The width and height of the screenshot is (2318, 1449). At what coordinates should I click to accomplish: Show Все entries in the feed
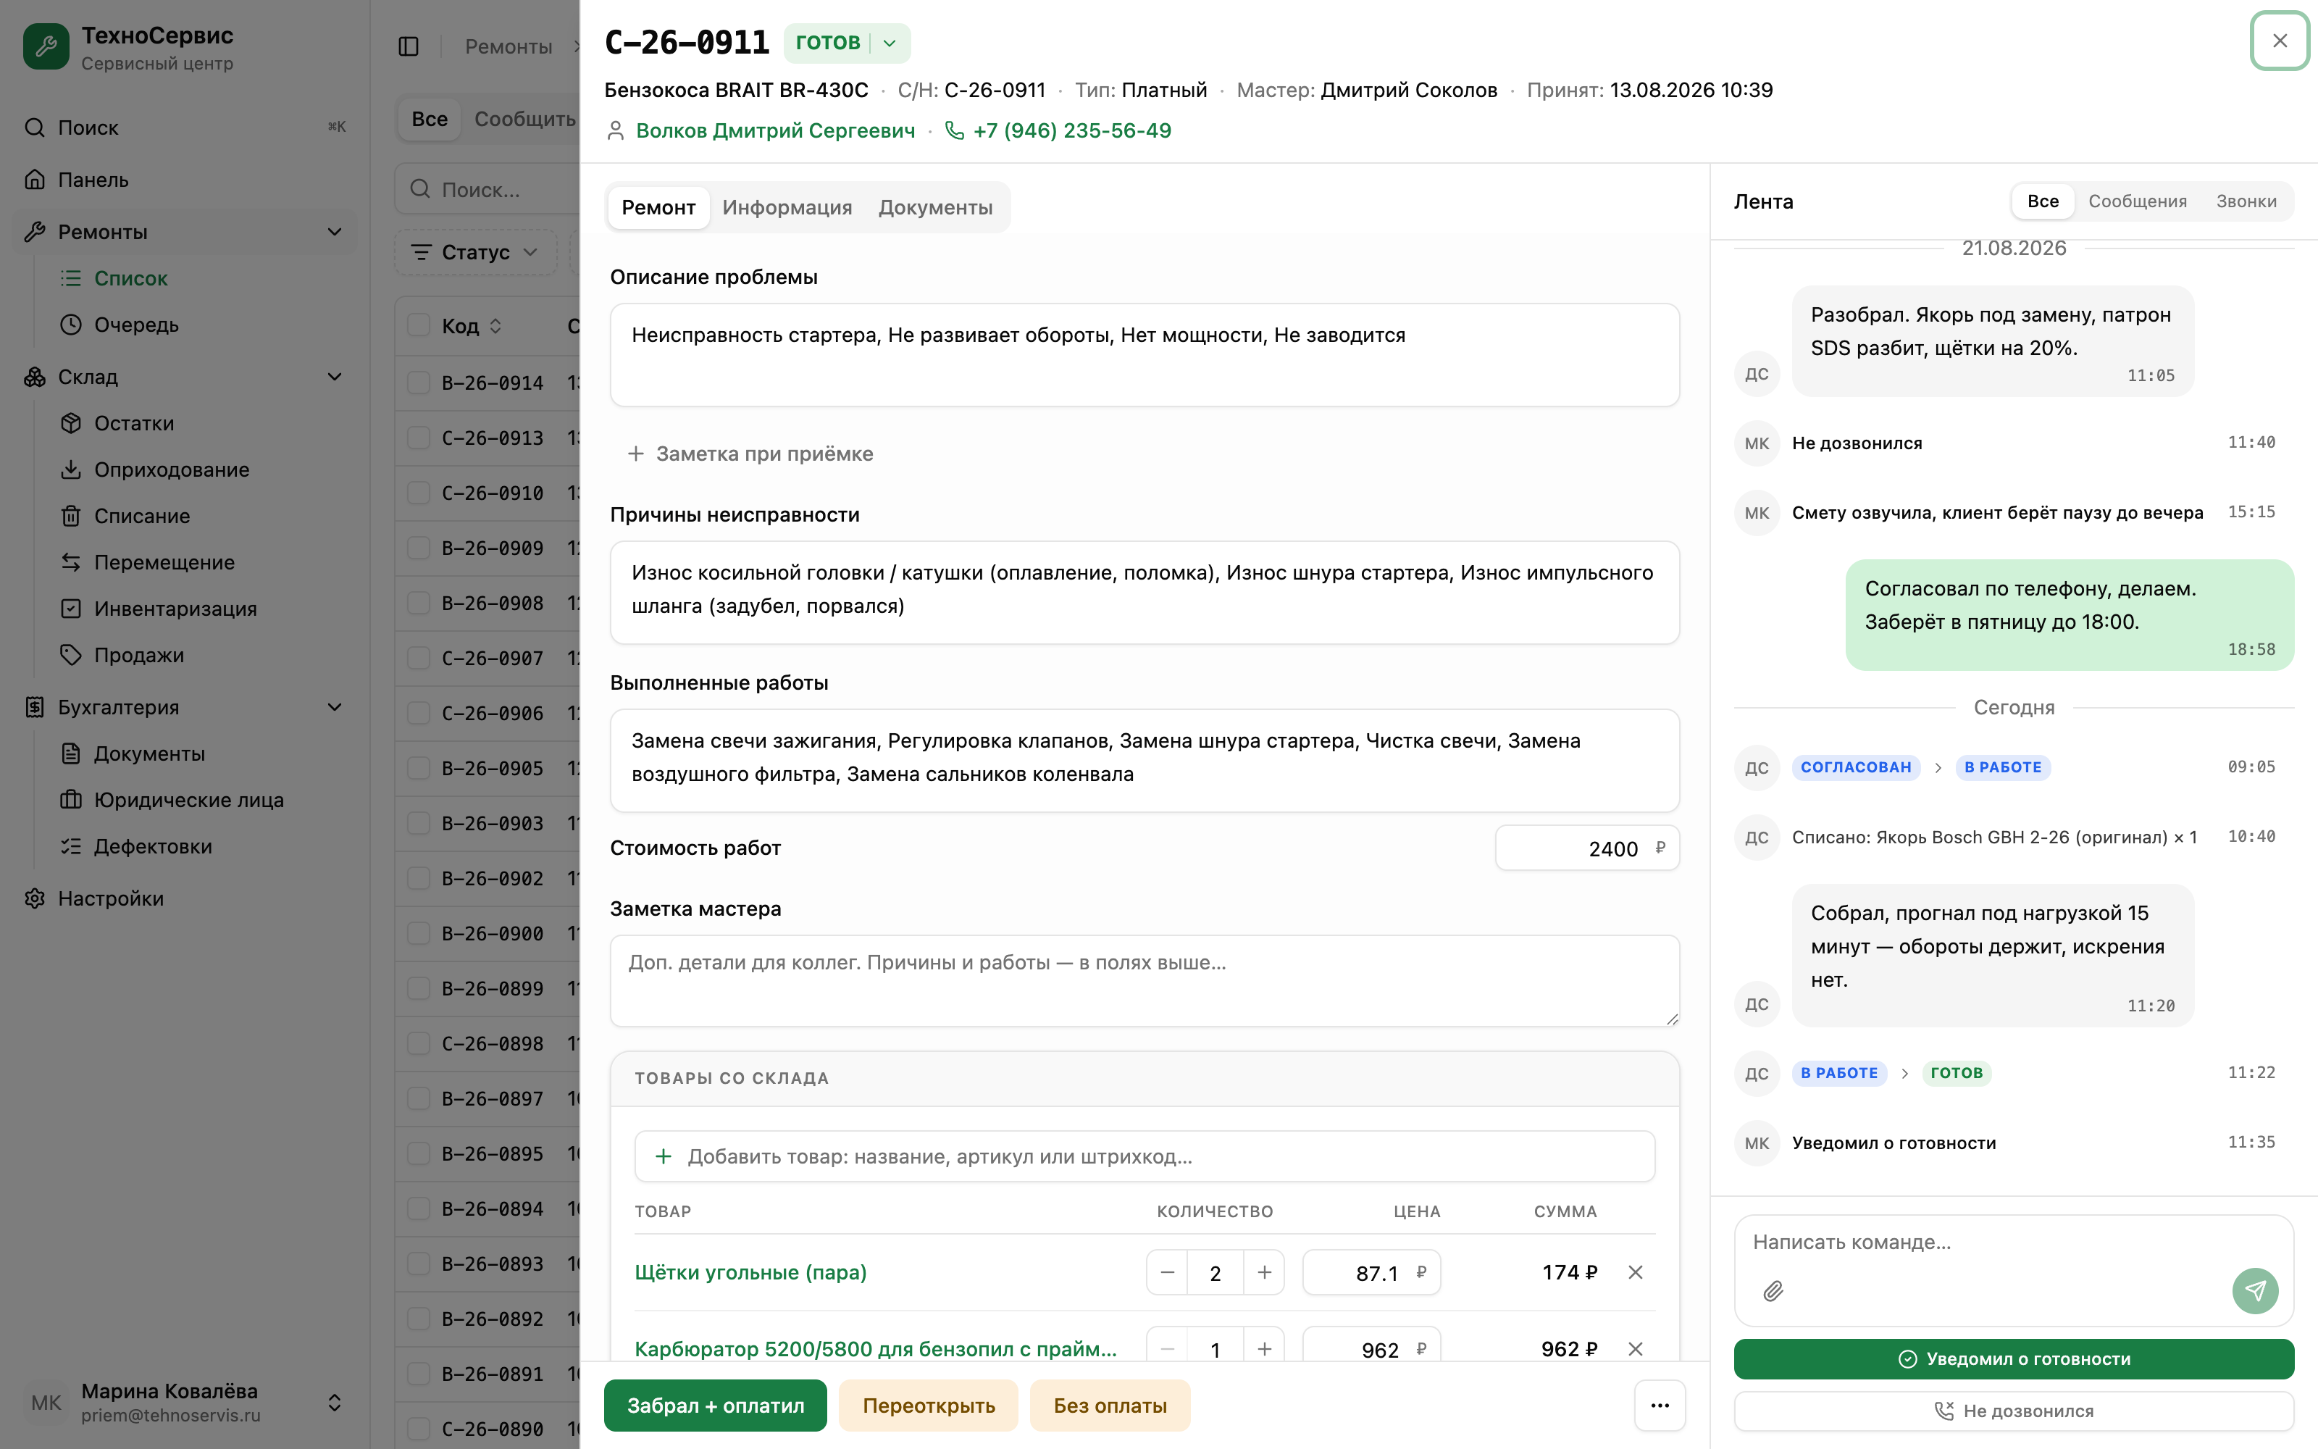2042,201
